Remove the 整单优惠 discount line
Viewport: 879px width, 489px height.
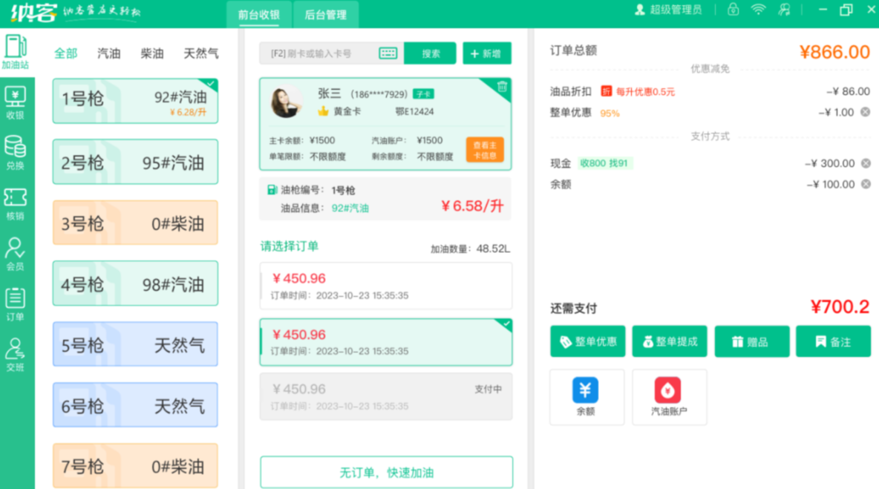(866, 112)
